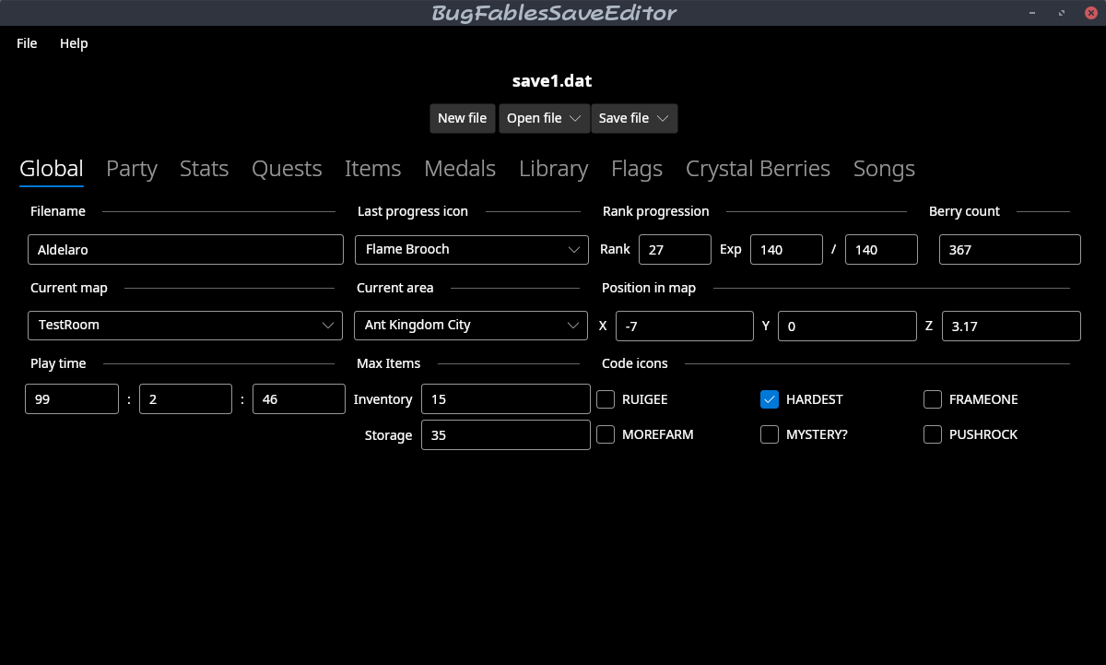Click the Position in map label
The height and width of the screenshot is (665, 1106).
(649, 288)
